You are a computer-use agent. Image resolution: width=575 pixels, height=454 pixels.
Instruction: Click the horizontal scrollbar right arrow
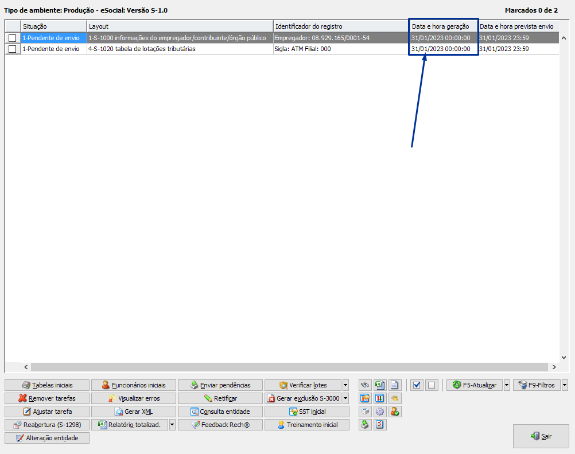coord(554,367)
